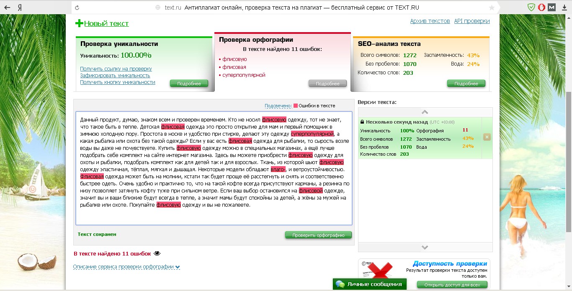The image size is (572, 291).
Task: Click error word 'флисовая' in spelling list
Action: [x=234, y=67]
